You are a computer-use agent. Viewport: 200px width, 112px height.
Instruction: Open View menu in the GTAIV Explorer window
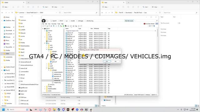pyautogui.click(x=55, y=7)
